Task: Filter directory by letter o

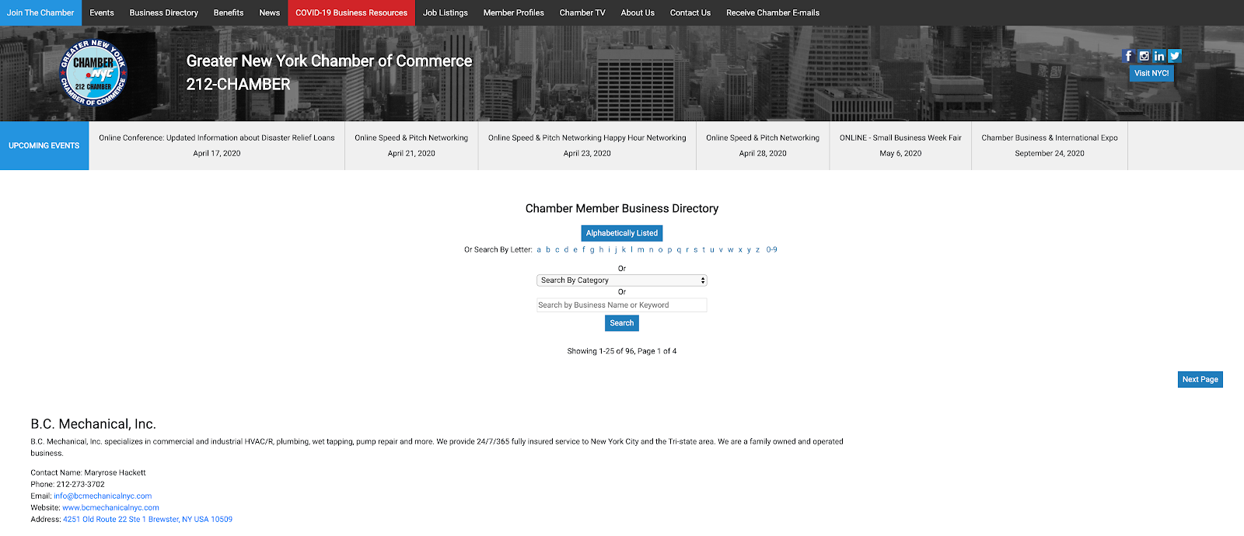Action: [660, 250]
